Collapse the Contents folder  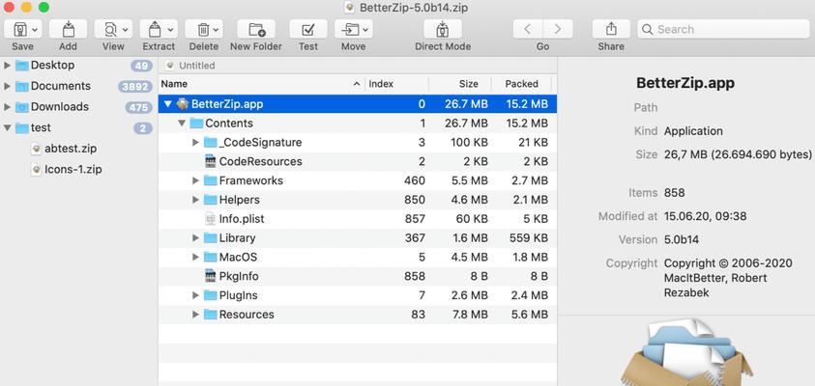point(182,124)
